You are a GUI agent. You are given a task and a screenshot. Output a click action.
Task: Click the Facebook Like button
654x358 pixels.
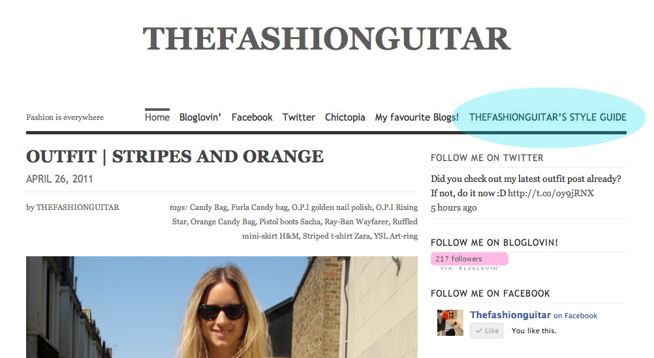486,331
